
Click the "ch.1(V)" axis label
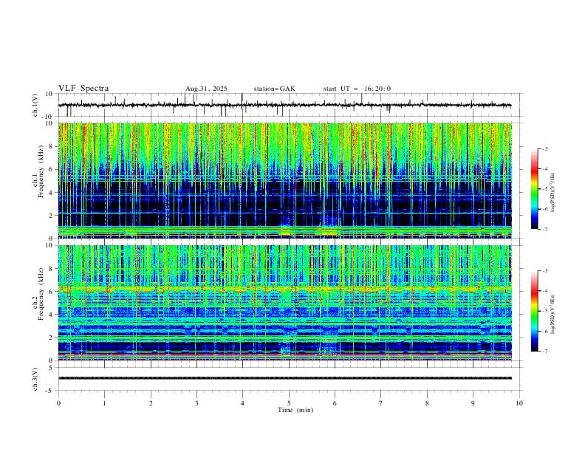[x=35, y=105]
